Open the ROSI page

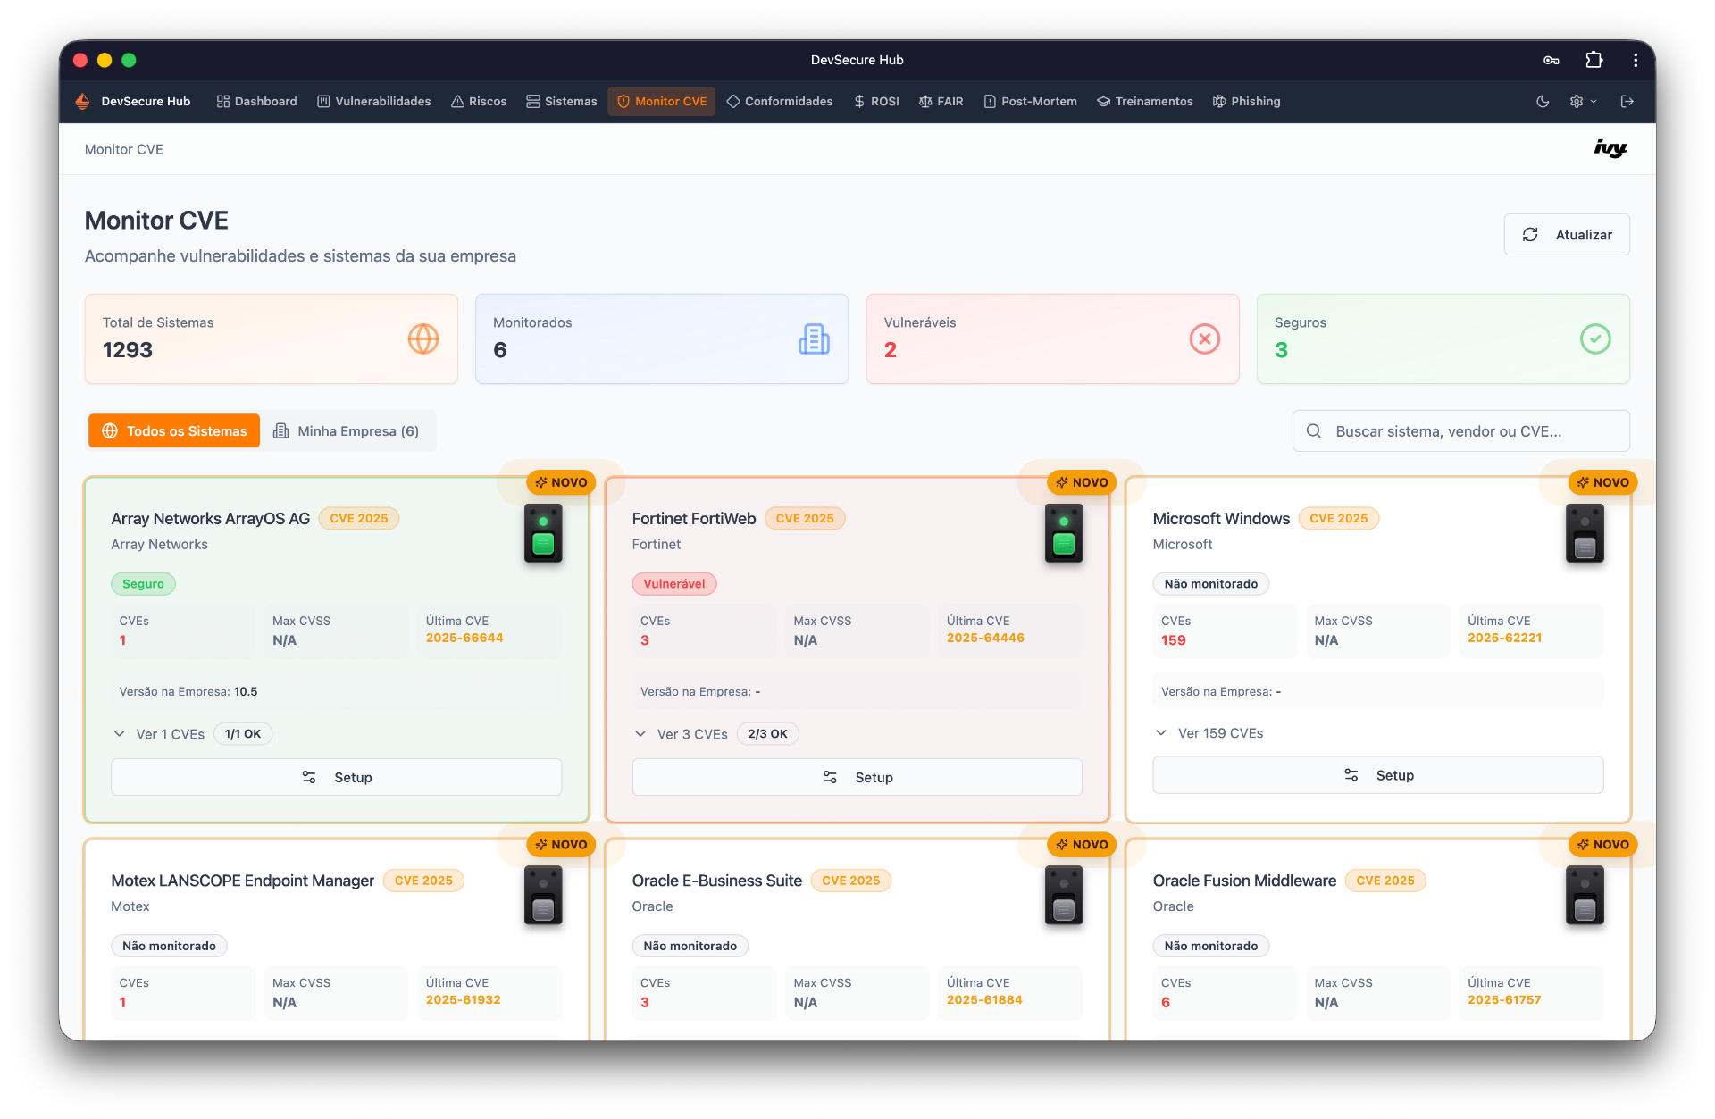[x=876, y=101]
